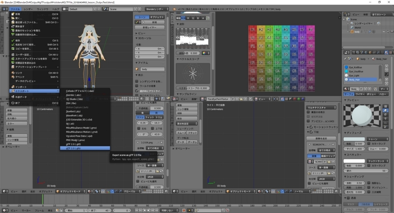Toggle アンビエントオクルージョン(AO) checkbox
This screenshot has height=213, width=394.
click(308, 121)
